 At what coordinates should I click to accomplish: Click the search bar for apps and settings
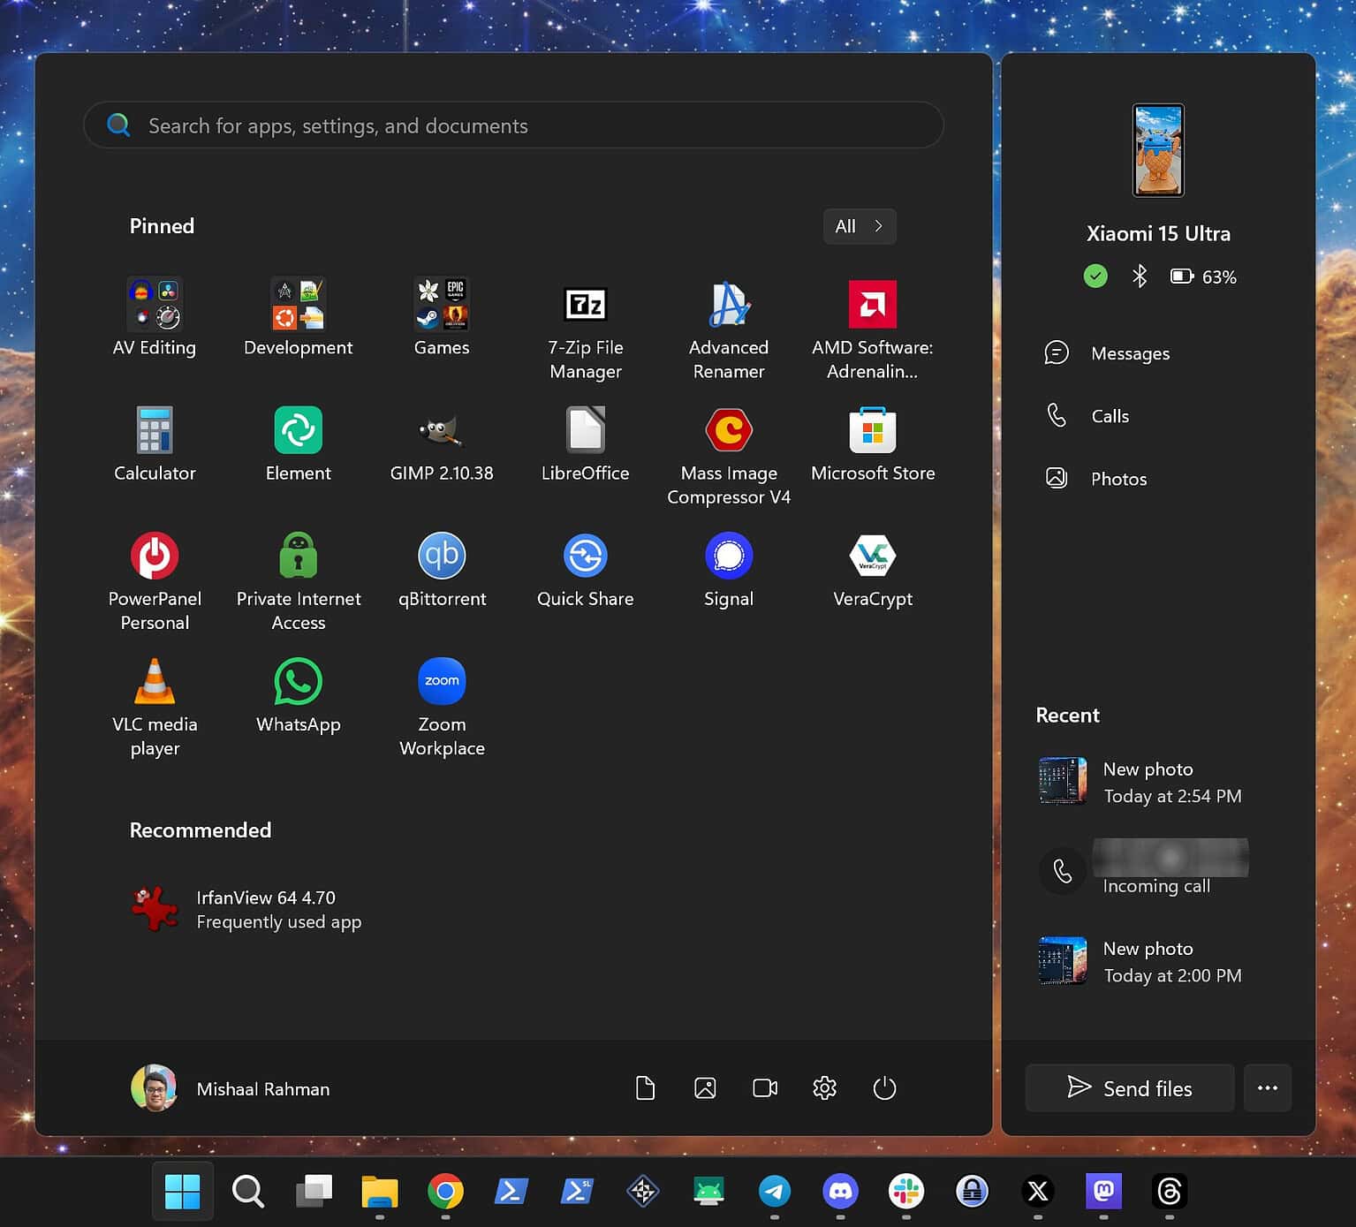click(x=513, y=125)
